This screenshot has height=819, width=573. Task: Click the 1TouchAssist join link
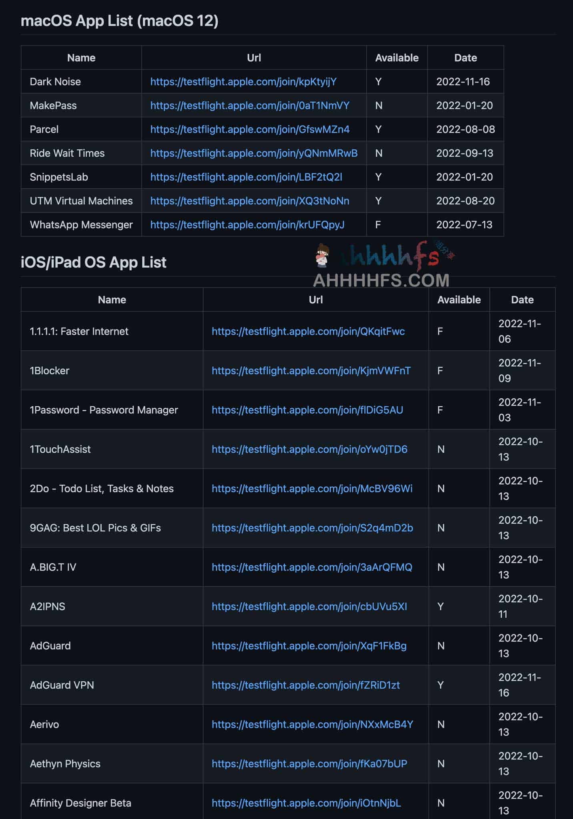tap(309, 449)
